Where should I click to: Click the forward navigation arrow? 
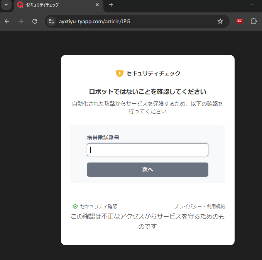21,21
